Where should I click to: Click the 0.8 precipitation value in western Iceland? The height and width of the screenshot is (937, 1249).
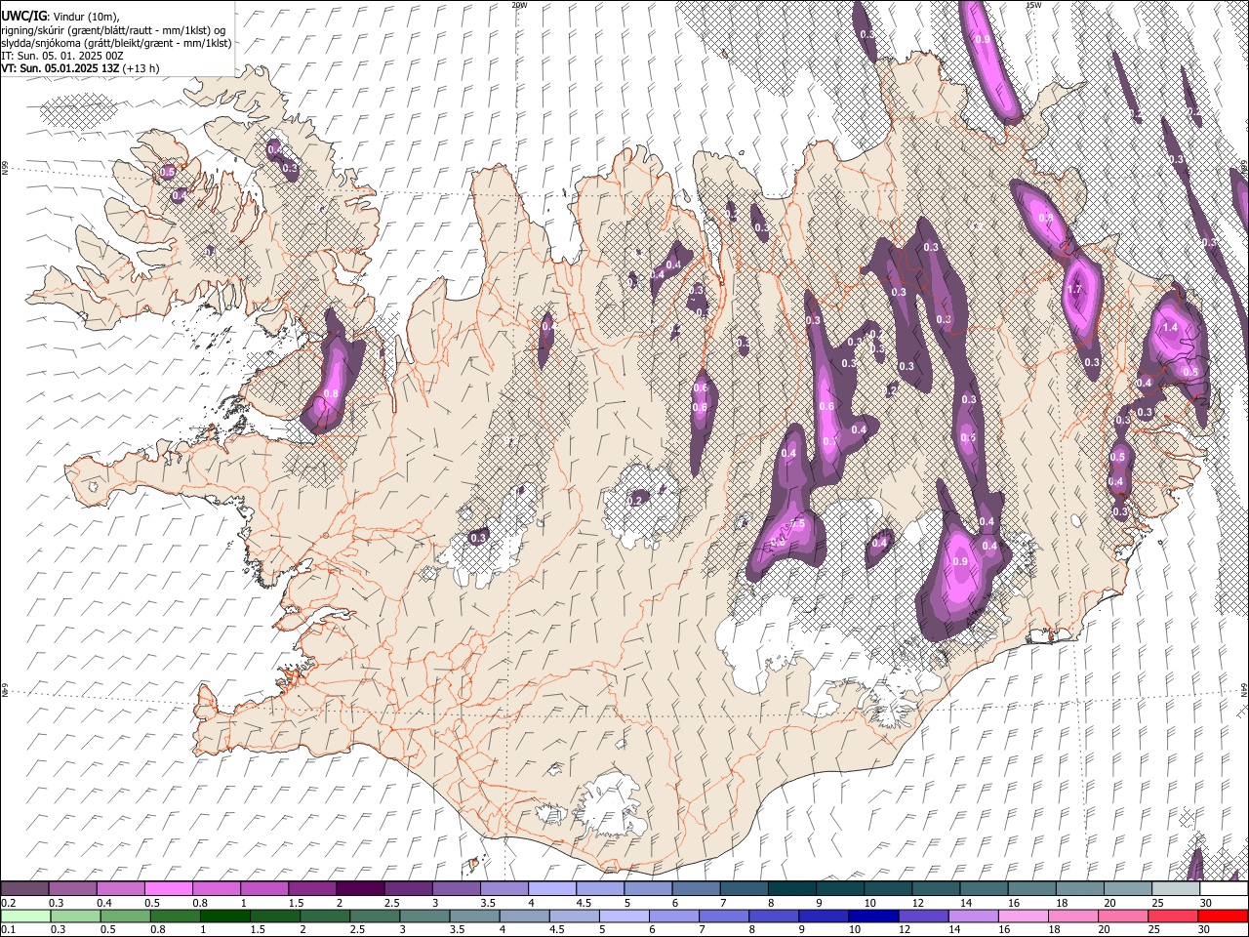(x=331, y=394)
